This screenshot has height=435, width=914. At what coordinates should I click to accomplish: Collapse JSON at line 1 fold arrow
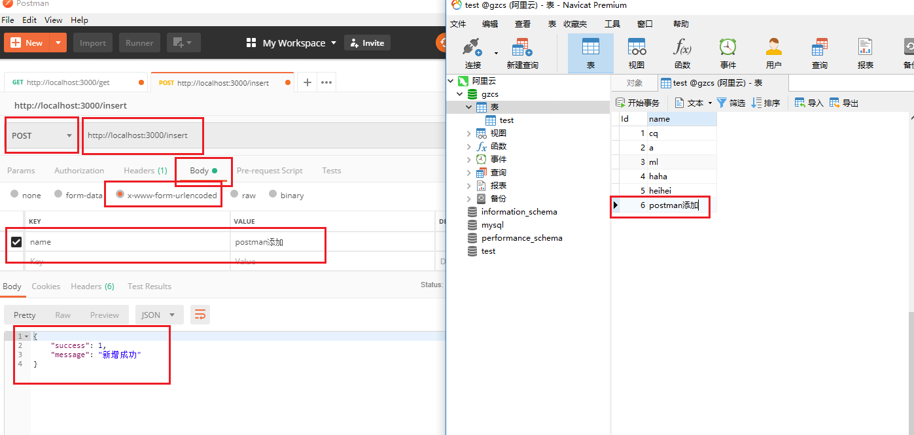tap(26, 336)
